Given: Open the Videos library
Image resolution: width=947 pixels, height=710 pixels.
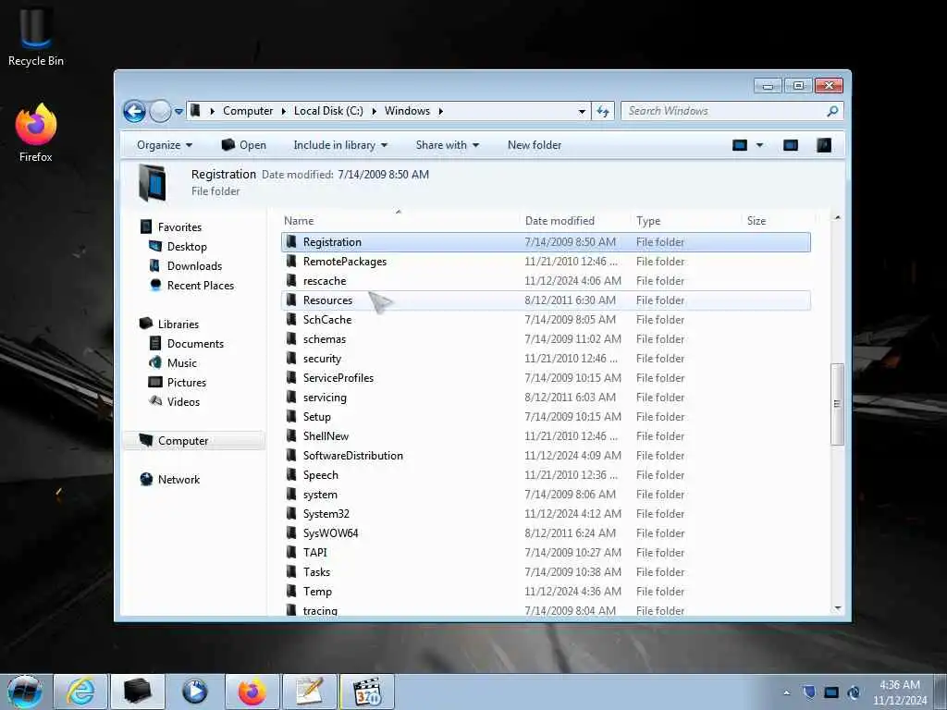Looking at the screenshot, I should (x=183, y=401).
